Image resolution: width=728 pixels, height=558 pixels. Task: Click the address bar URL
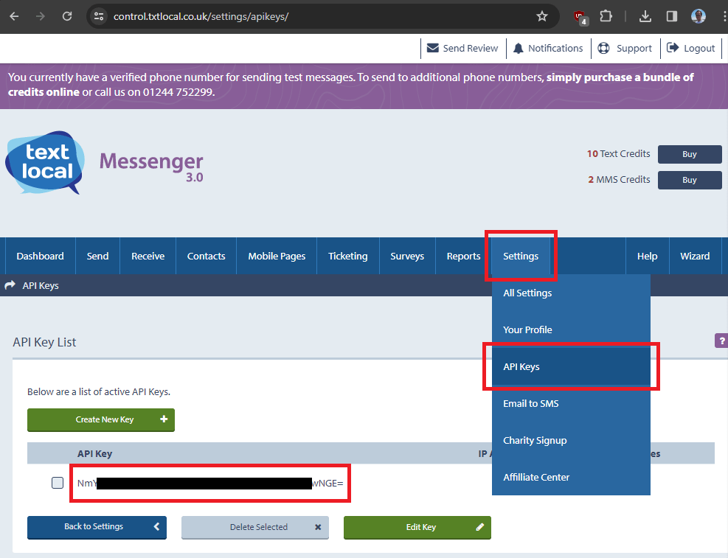click(201, 16)
